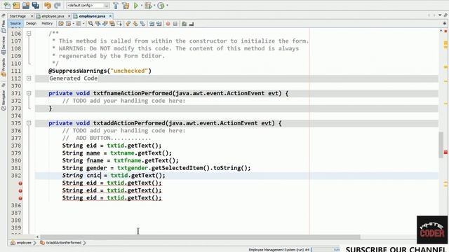Image resolution: width=449 pixels, height=252 pixels.
Task: Open the Services side panel
Action: coord(4,45)
